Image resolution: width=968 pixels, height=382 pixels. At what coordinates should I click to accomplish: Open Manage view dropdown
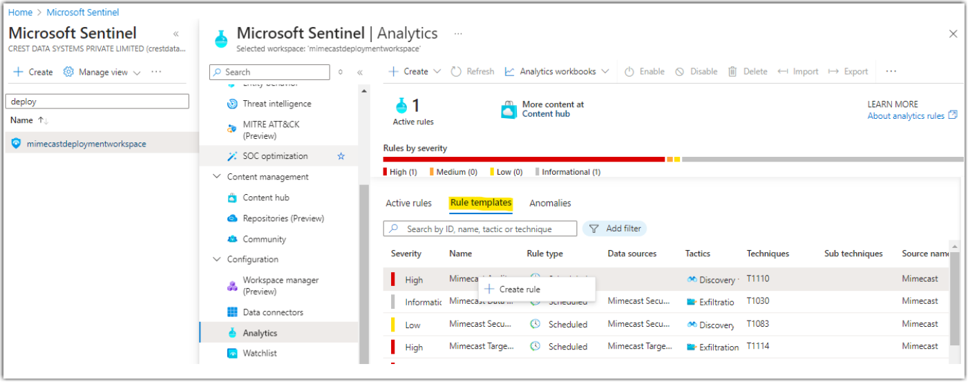click(102, 72)
